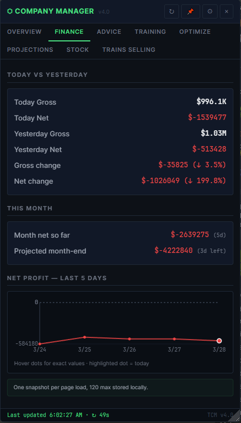The height and width of the screenshot is (423, 241).
Task: Click the green hexagon logo icon
Action: pos(10,11)
